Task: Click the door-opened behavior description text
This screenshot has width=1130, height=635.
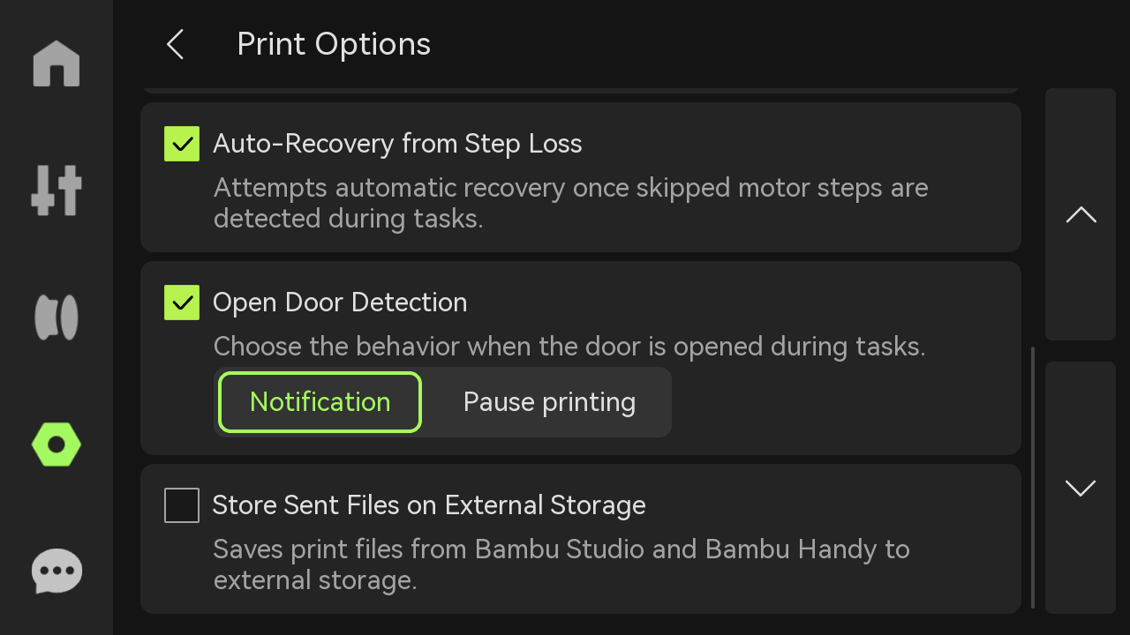Action: point(569,347)
